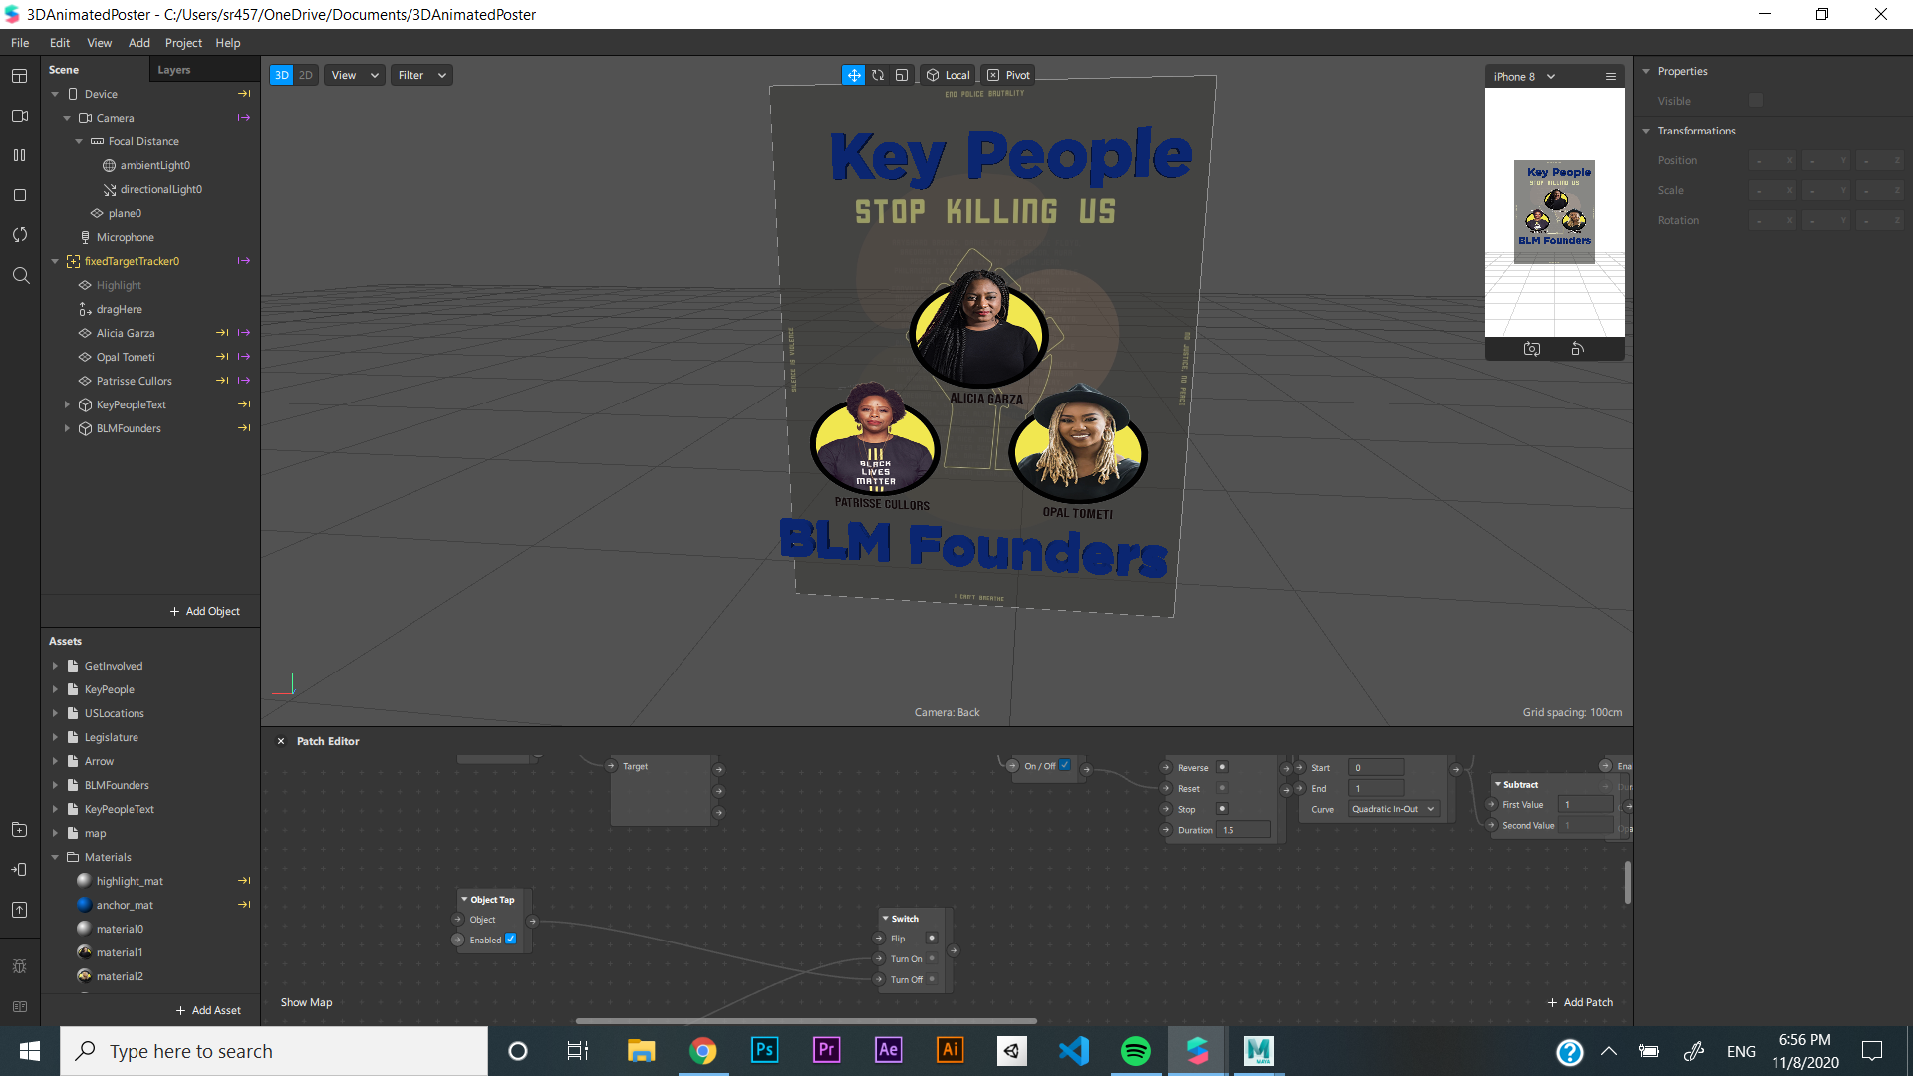The image size is (1913, 1076).
Task: Open the Edit menu
Action: point(60,43)
